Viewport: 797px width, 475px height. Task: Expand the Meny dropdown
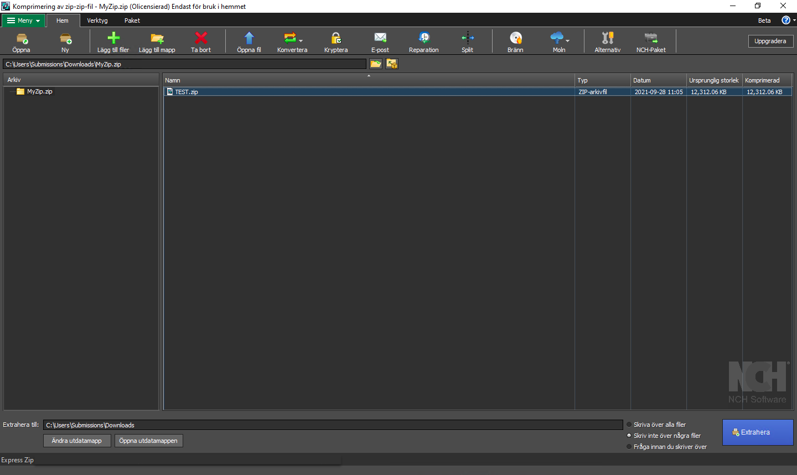[24, 20]
